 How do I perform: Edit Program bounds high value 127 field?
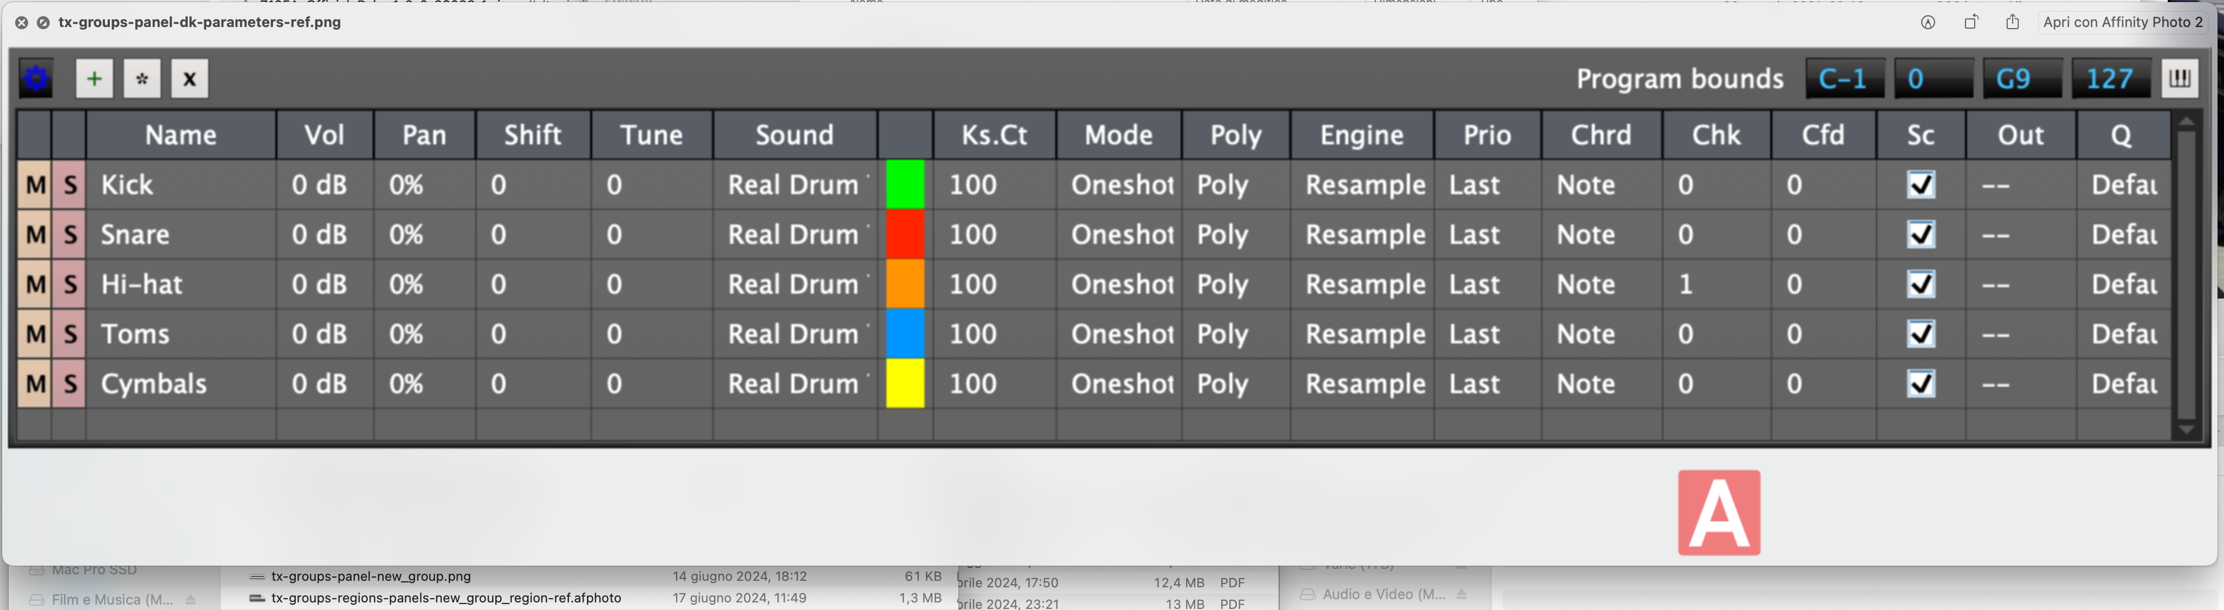[x=2112, y=79]
